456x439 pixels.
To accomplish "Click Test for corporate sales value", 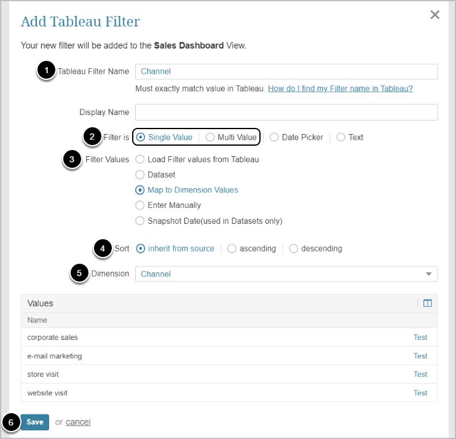I will click(420, 338).
